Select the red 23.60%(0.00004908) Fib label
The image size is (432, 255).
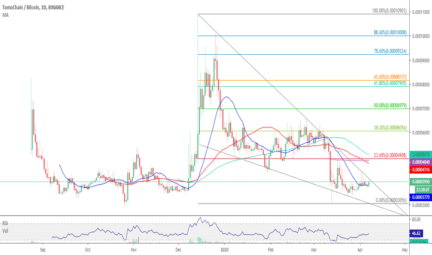pyautogui.click(x=390, y=155)
